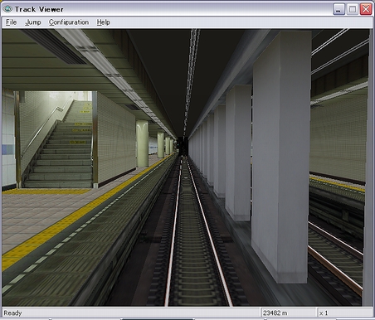Open the Configuration menu
Viewport: 375px width, 320px height.
[69, 22]
